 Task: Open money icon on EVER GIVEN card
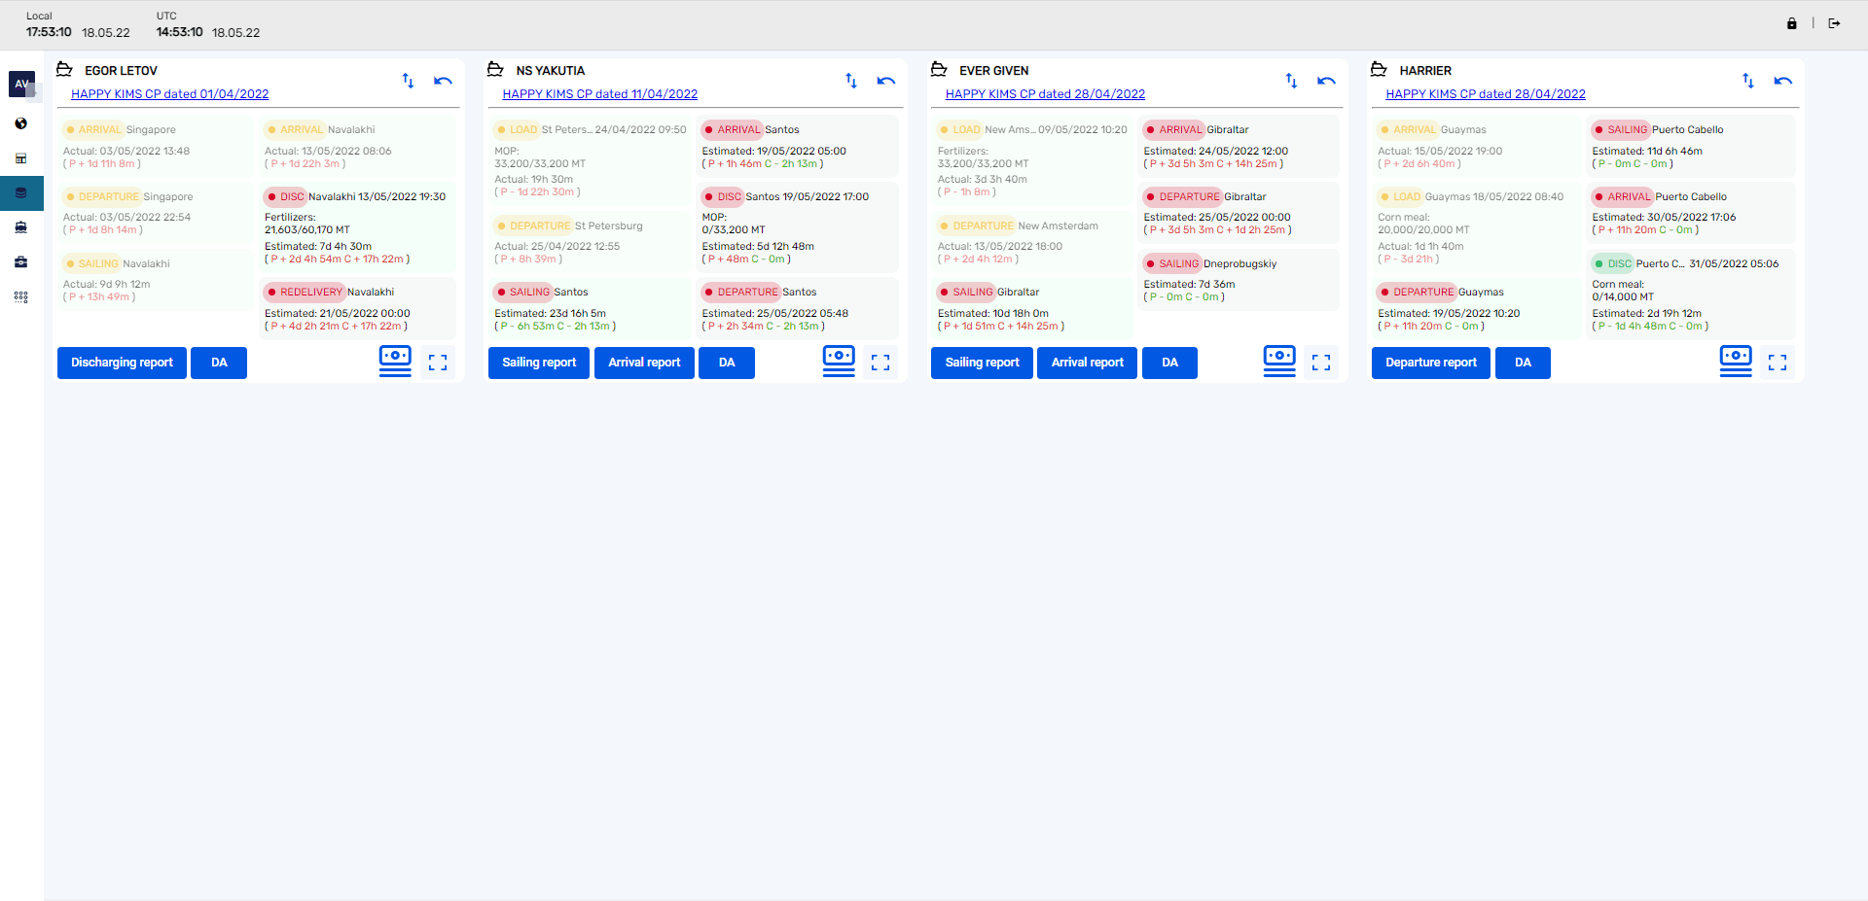pyautogui.click(x=1279, y=362)
